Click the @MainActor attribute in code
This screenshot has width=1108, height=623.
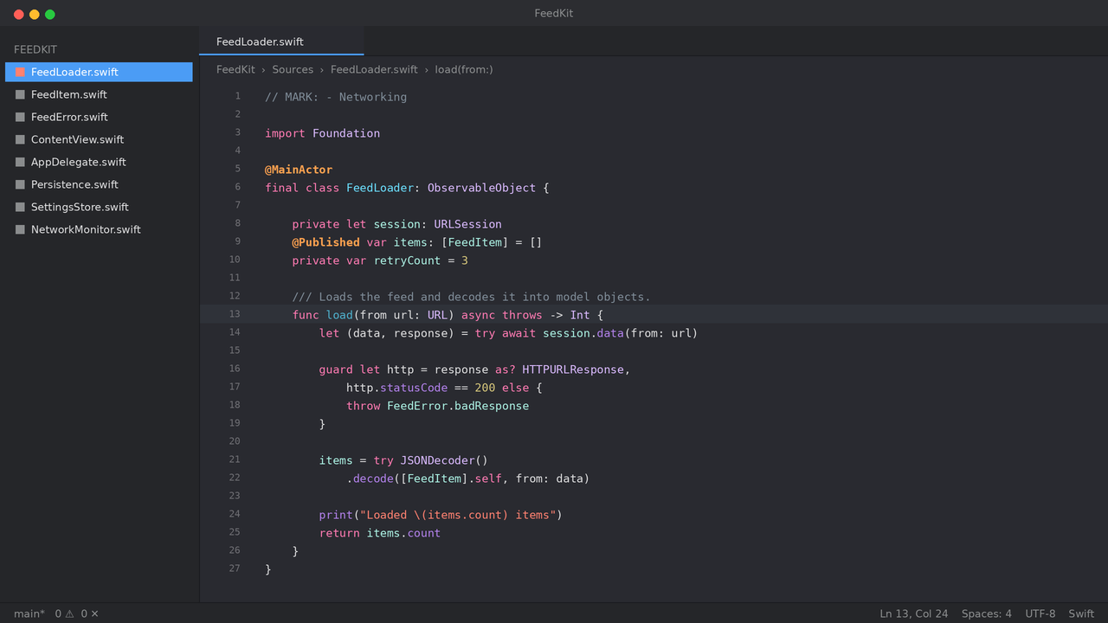tap(299, 170)
